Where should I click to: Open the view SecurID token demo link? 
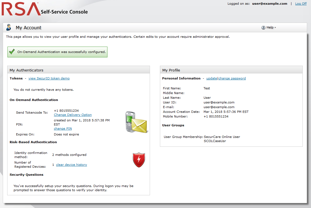[49, 78]
